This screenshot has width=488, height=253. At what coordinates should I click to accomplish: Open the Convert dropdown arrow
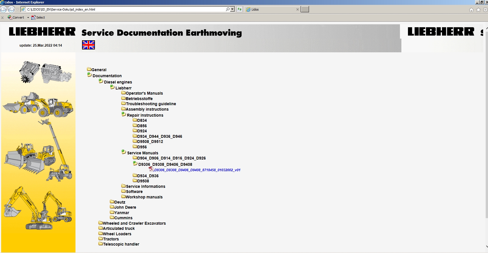click(28, 17)
